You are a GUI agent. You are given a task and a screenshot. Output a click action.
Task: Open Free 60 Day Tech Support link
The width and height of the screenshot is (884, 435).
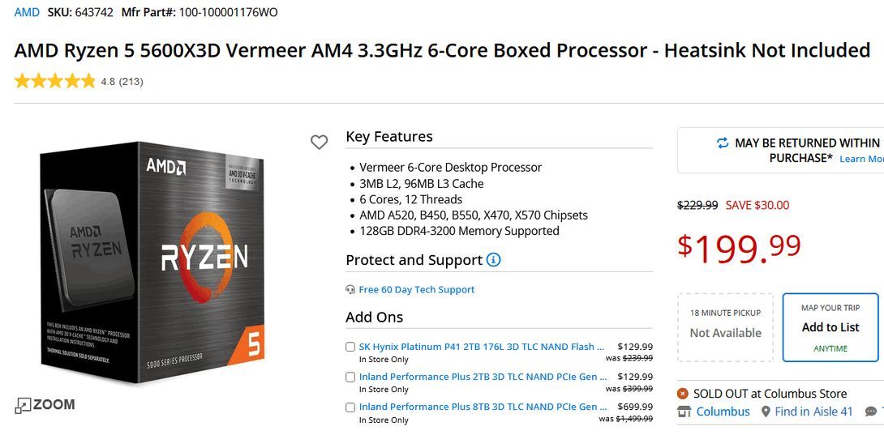(x=417, y=290)
